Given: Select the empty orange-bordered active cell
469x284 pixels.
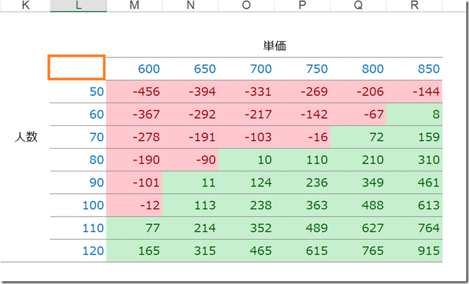Looking at the screenshot, I should point(77,67).
